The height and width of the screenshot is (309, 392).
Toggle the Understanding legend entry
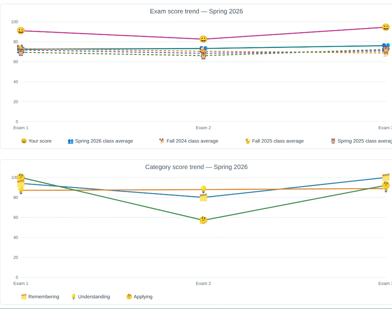90,297
